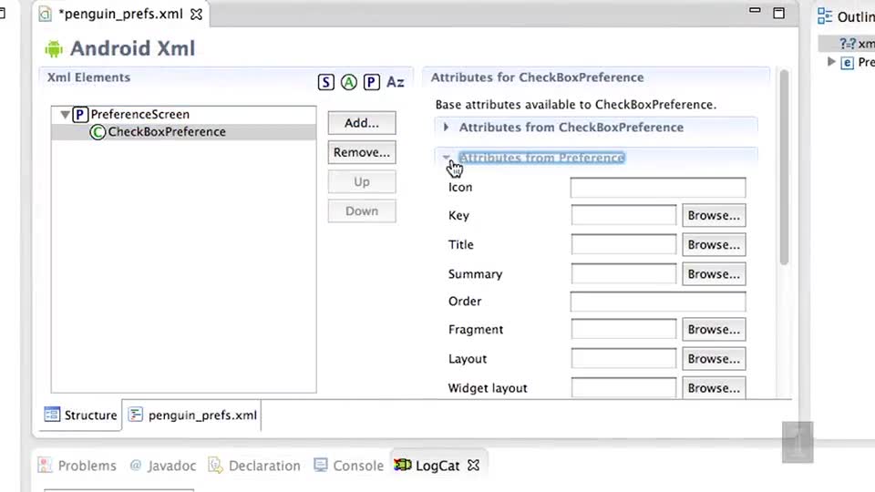Screen dimensions: 875x492
Task: Click the attributes panel vertical scrollbar
Action: (784, 168)
